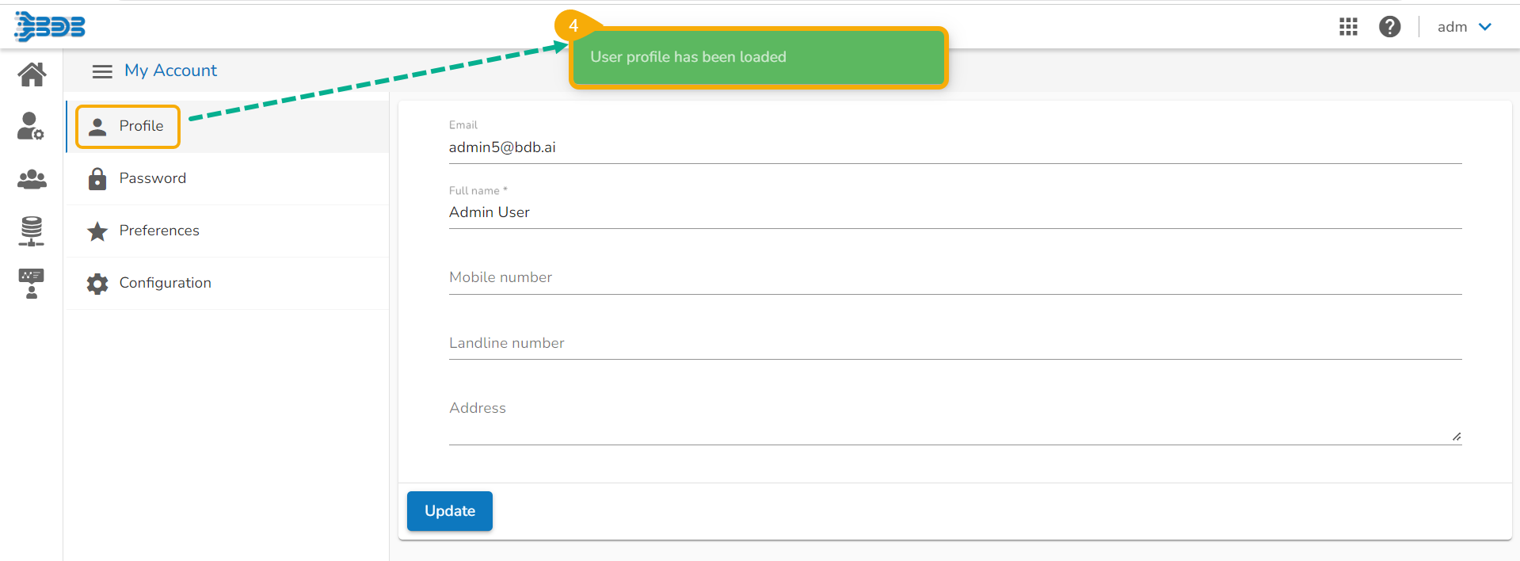Viewport: 1520px width, 561px height.
Task: Open the user settings icon in the sidebar
Action: click(x=31, y=126)
